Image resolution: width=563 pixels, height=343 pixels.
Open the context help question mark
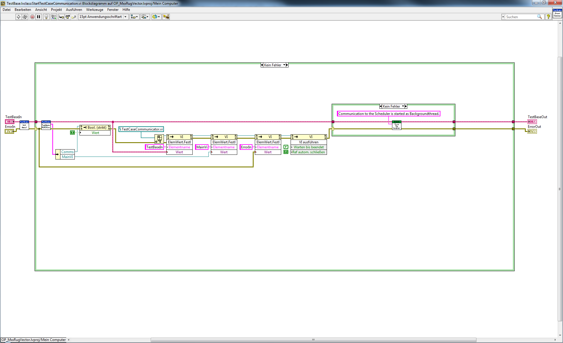(x=548, y=17)
